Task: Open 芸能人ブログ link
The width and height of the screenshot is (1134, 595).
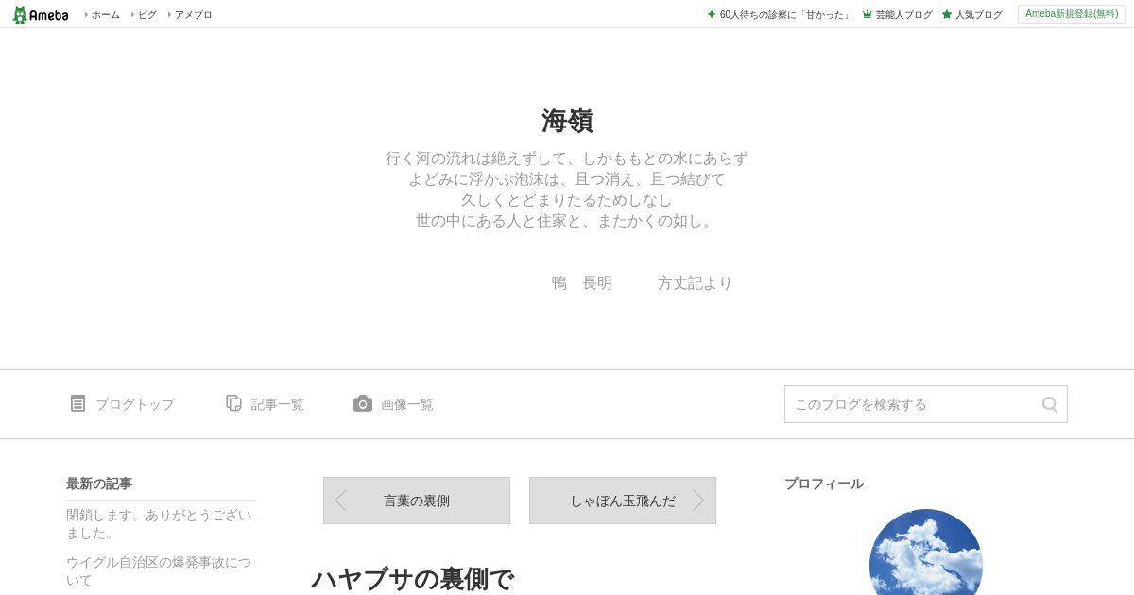Action: (x=903, y=14)
